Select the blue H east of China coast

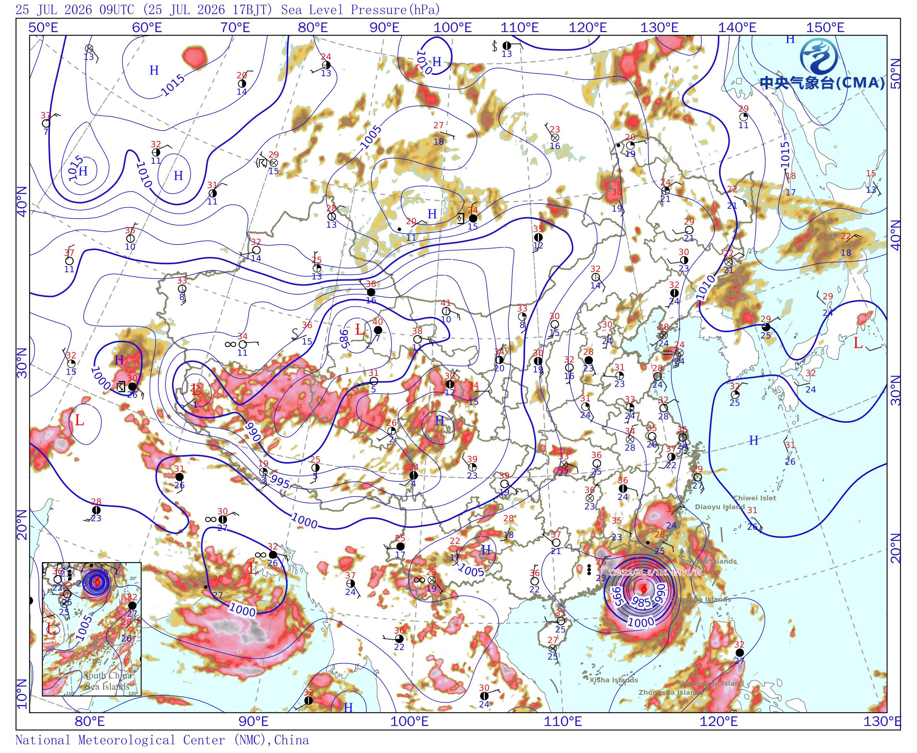click(x=754, y=441)
